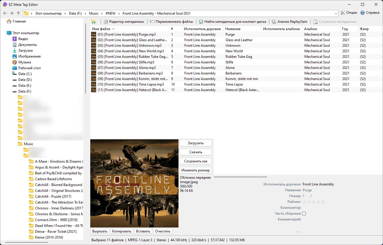Sort by the Год column header
The image size is (383, 245).
[x=349, y=29]
